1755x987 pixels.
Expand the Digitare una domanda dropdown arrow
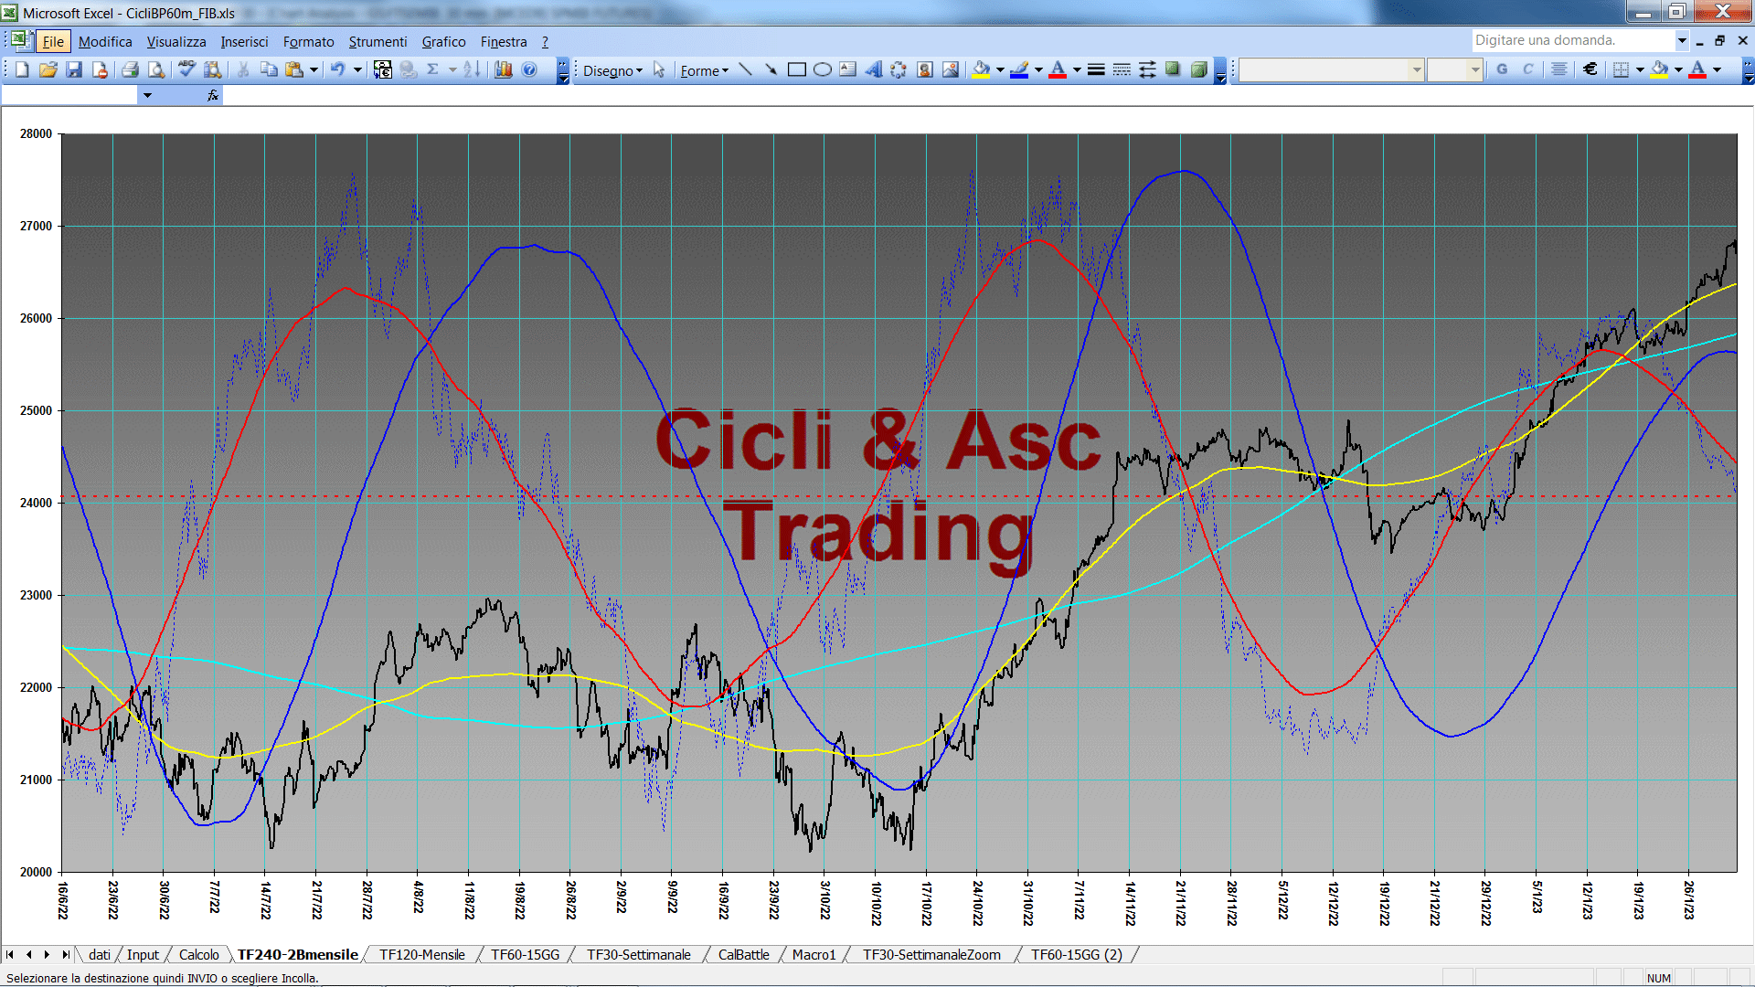pos(1682,40)
